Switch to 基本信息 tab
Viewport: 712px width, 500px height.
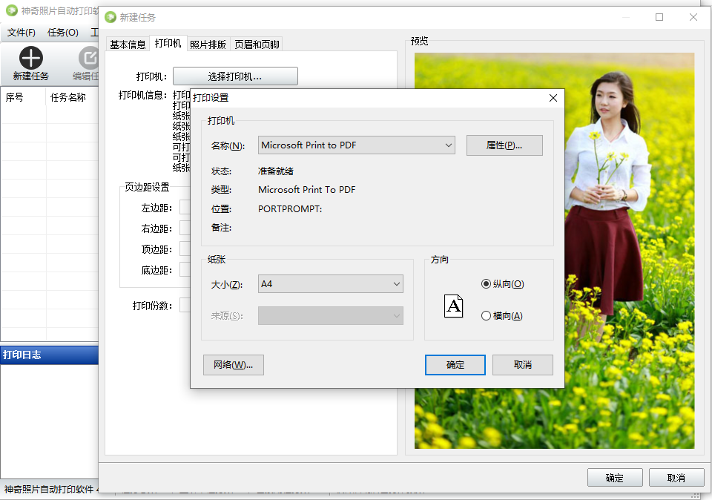pyautogui.click(x=128, y=44)
